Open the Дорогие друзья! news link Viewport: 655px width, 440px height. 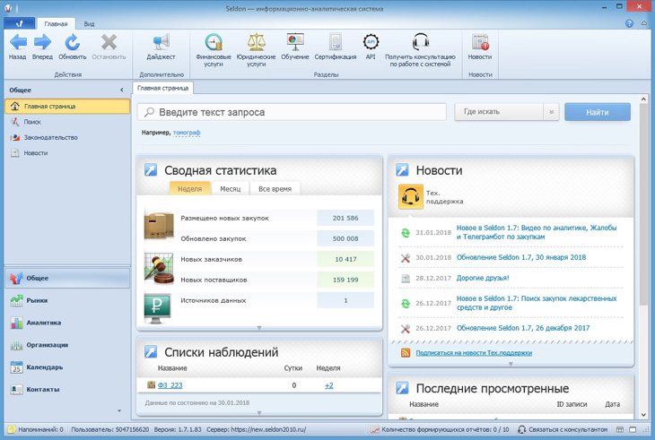[x=483, y=278]
